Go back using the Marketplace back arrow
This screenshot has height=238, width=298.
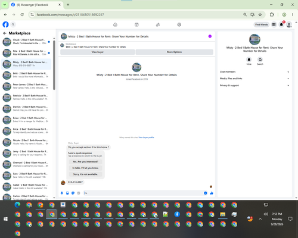pos(5,33)
